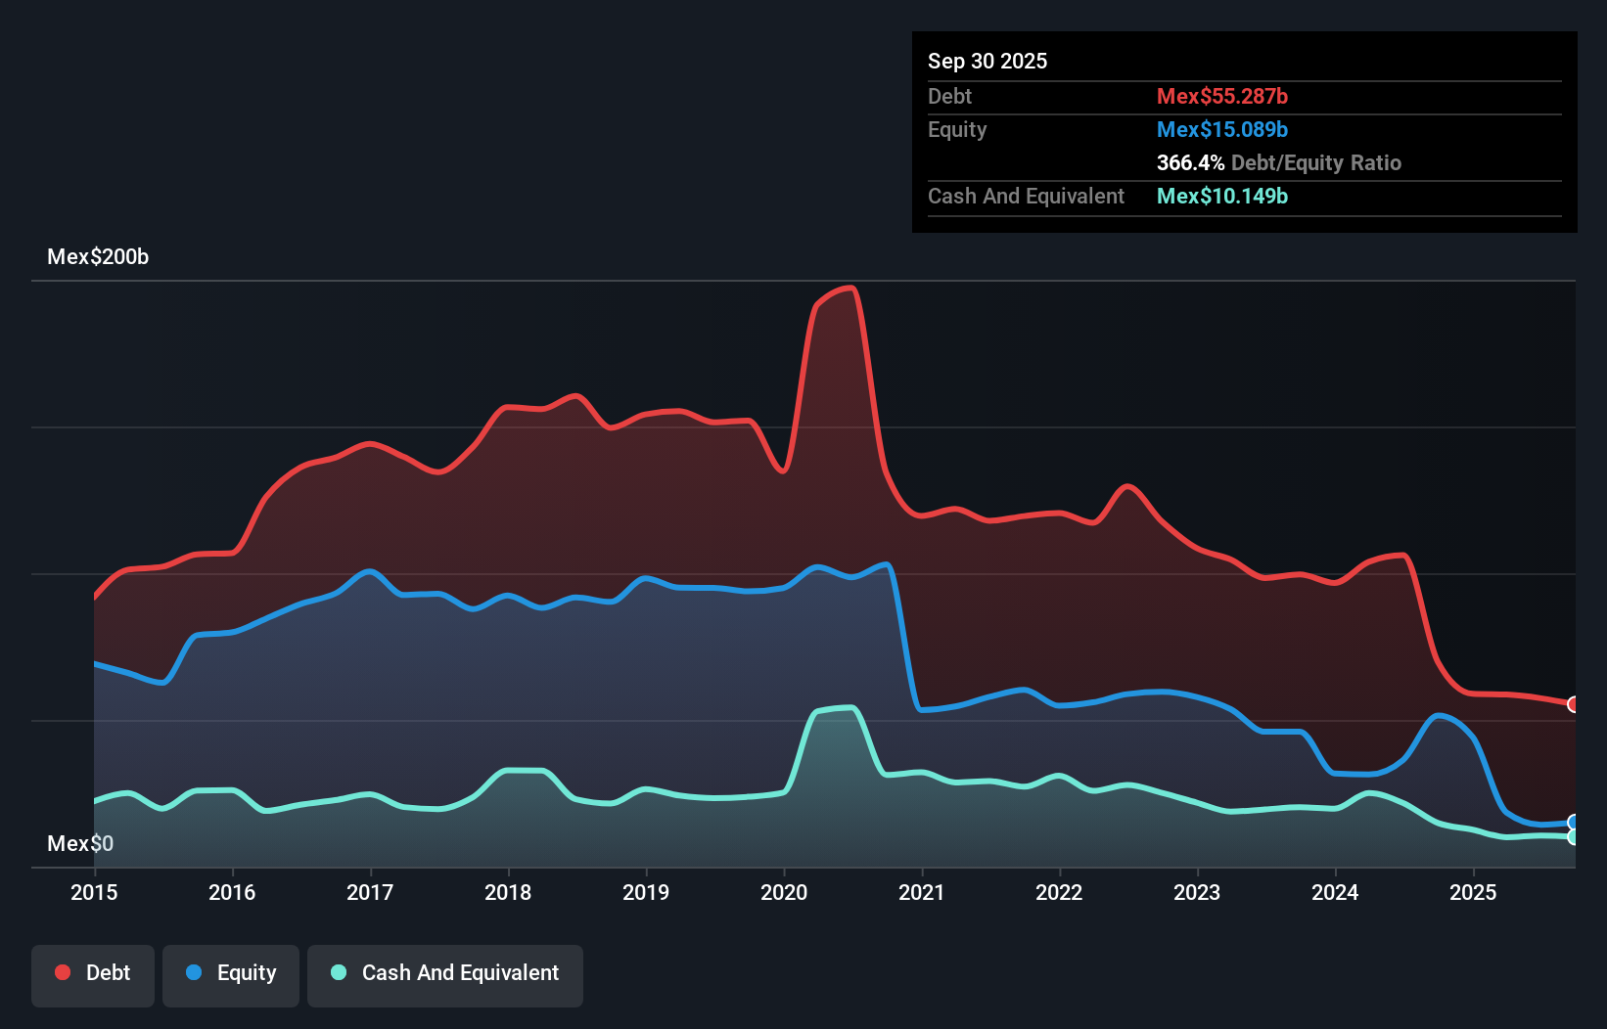Select the teal Cash endpoint marker on chart

click(1573, 838)
